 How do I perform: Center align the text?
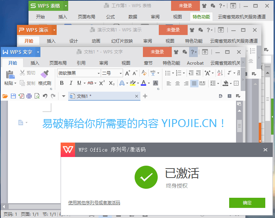pos(178,83)
